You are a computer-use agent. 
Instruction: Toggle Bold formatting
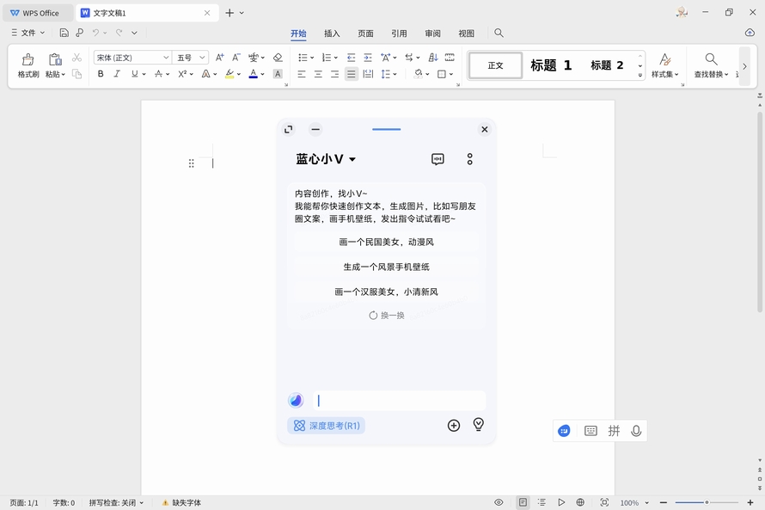coord(101,74)
